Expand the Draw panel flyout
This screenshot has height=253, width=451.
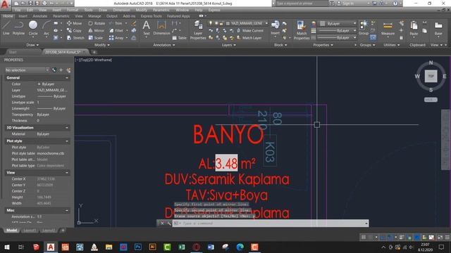tap(32, 45)
